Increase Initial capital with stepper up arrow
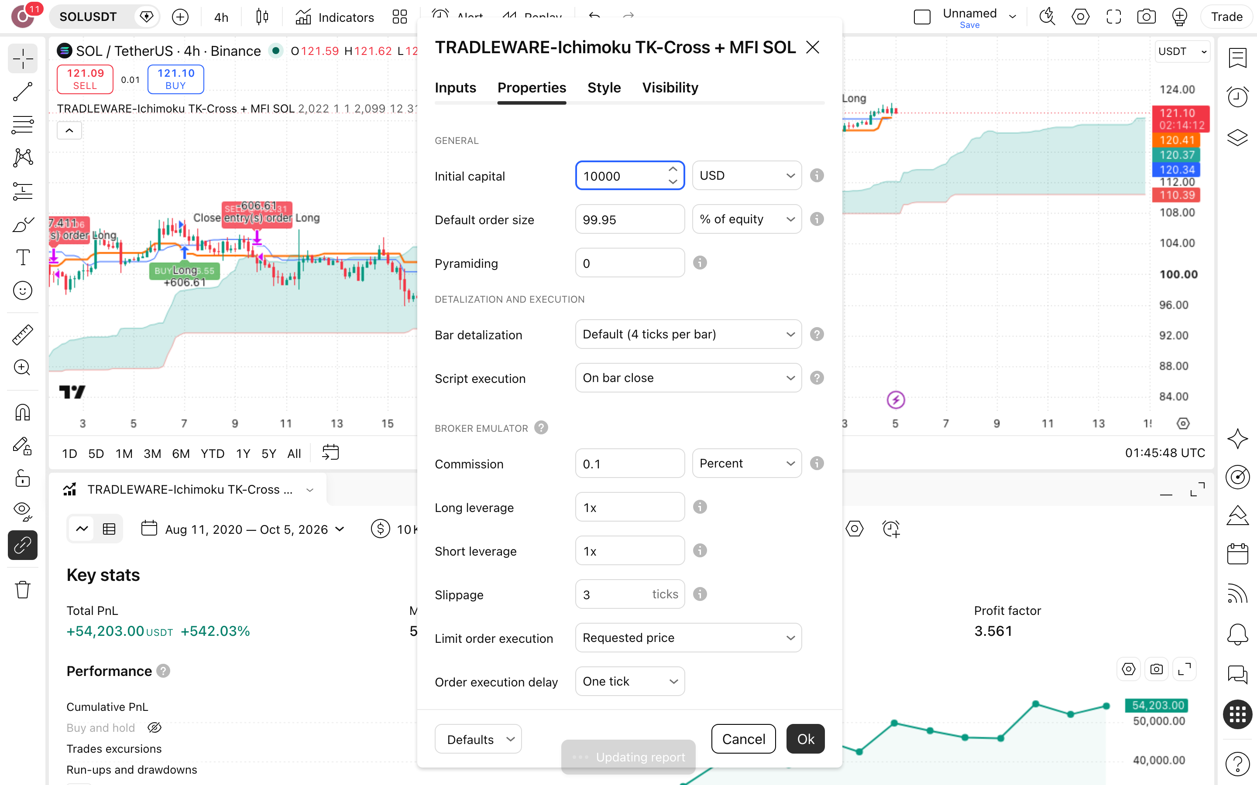The height and width of the screenshot is (785, 1257). [x=673, y=169]
